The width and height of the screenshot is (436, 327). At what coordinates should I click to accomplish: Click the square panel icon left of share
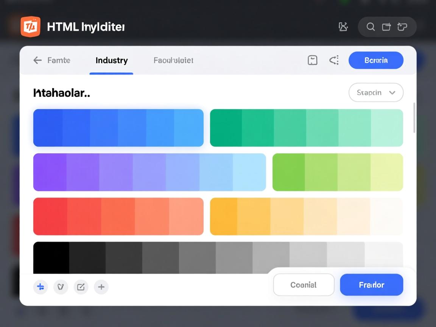[x=313, y=60]
